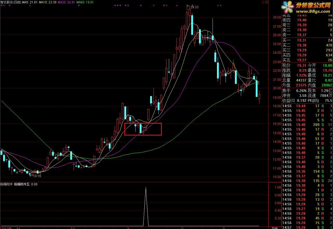Click the MA20: 24.91 indicator label
Image resolution: width=333 pixels, height=229 pixels.
point(66,2)
